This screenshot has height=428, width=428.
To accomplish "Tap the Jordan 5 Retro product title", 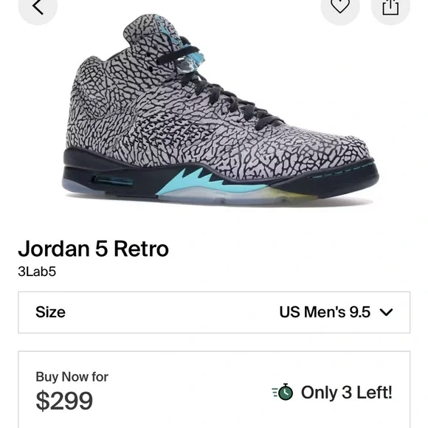I will click(94, 249).
